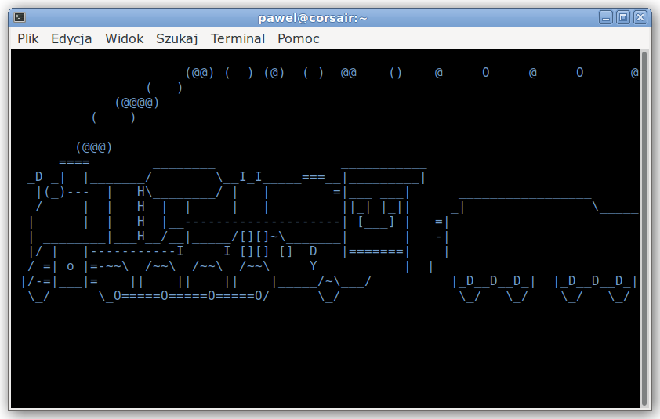This screenshot has height=419, width=660.
Task: Click the window title pawel@corsair:~
Action: click(x=312, y=18)
